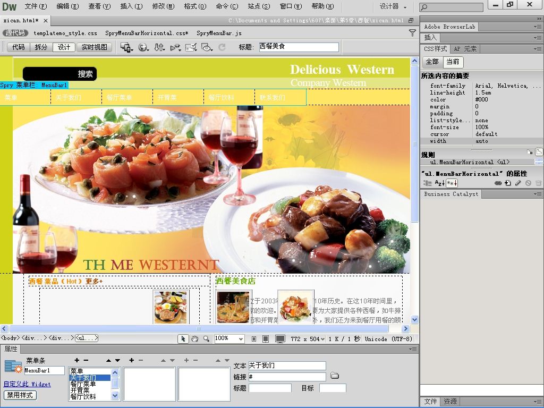Open 属性 panel options menu

click(413, 349)
